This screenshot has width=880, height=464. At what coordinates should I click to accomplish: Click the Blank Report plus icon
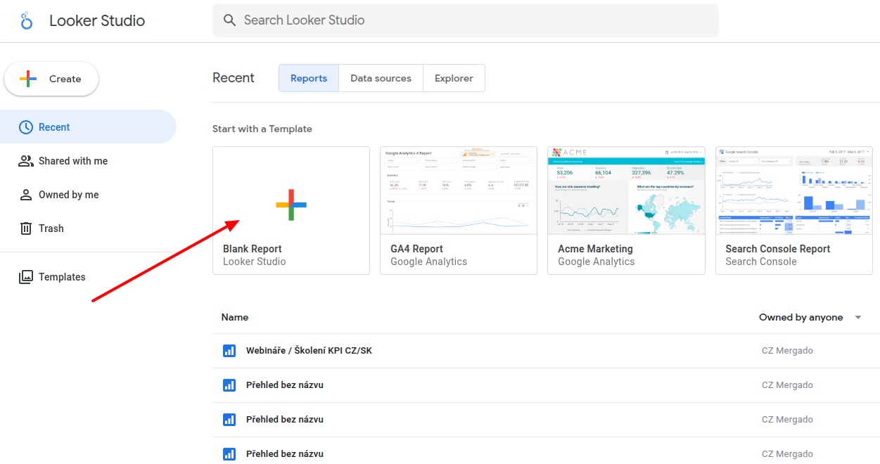click(291, 205)
